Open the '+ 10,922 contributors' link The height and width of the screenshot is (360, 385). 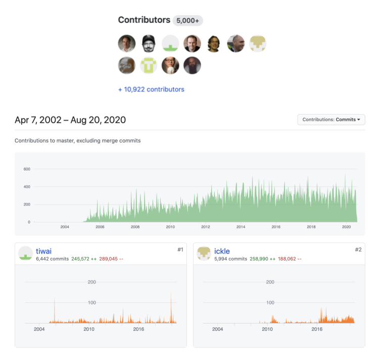coord(151,89)
